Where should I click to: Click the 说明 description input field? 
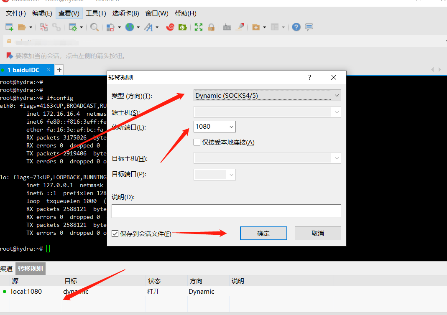coord(226,211)
